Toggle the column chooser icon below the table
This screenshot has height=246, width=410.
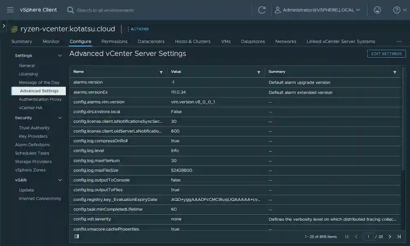coord(76,236)
